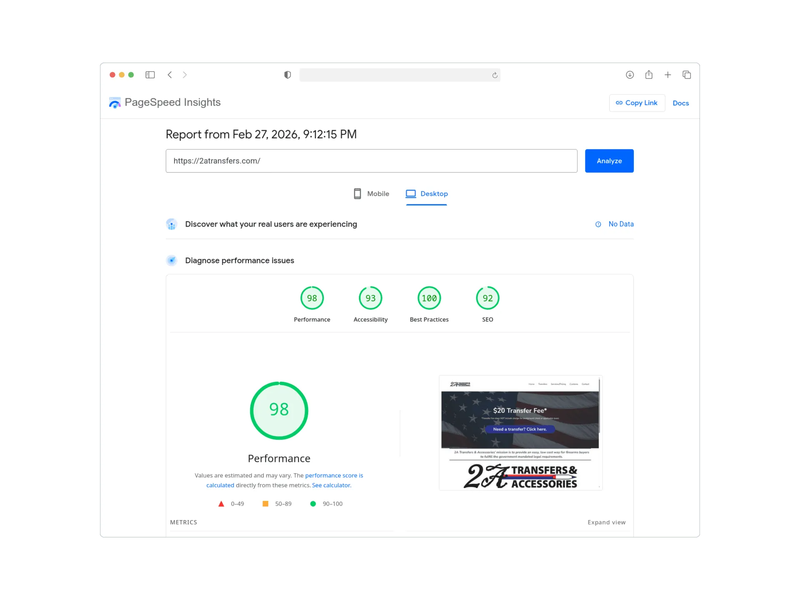Image resolution: width=800 pixels, height=600 pixels.
Task: Open Safari downloads icon
Action: 630,75
